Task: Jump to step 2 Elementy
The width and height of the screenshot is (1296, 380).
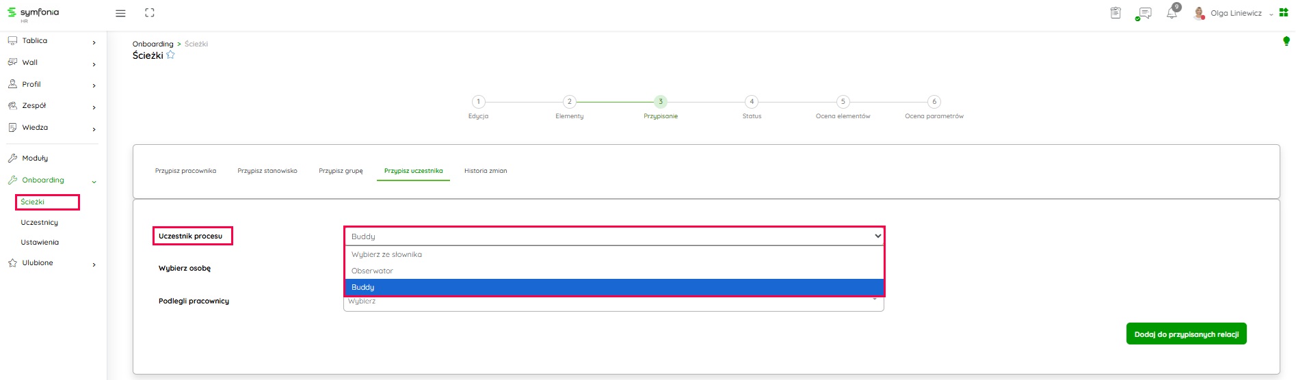Action: pyautogui.click(x=569, y=102)
